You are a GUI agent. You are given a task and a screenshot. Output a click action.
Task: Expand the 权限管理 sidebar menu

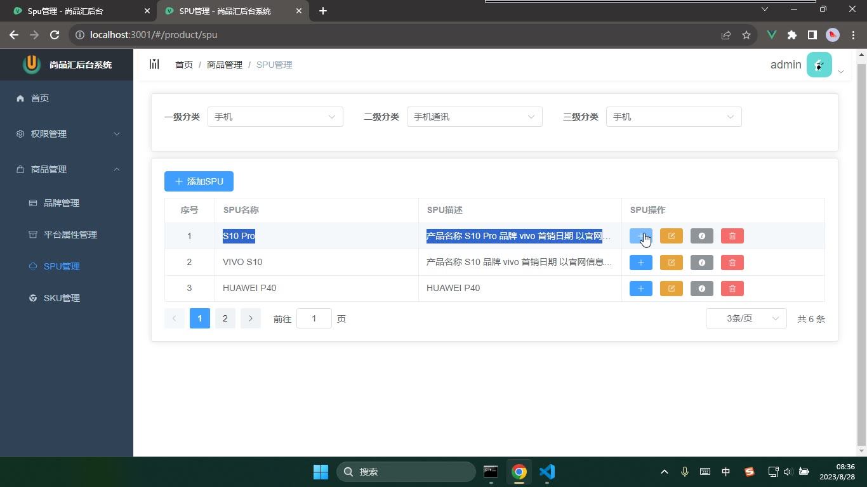(67, 134)
